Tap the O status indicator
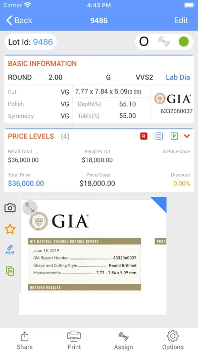This screenshot has width=198, height=352. click(144, 41)
